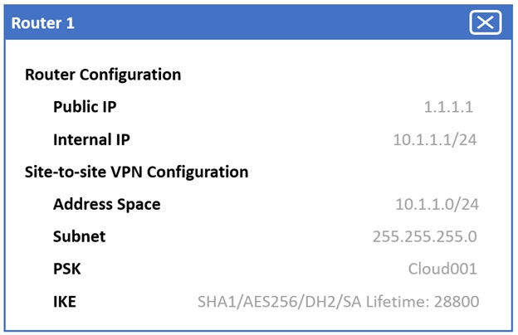Select the Router Configuration heading
The image size is (518, 335).
(103, 75)
